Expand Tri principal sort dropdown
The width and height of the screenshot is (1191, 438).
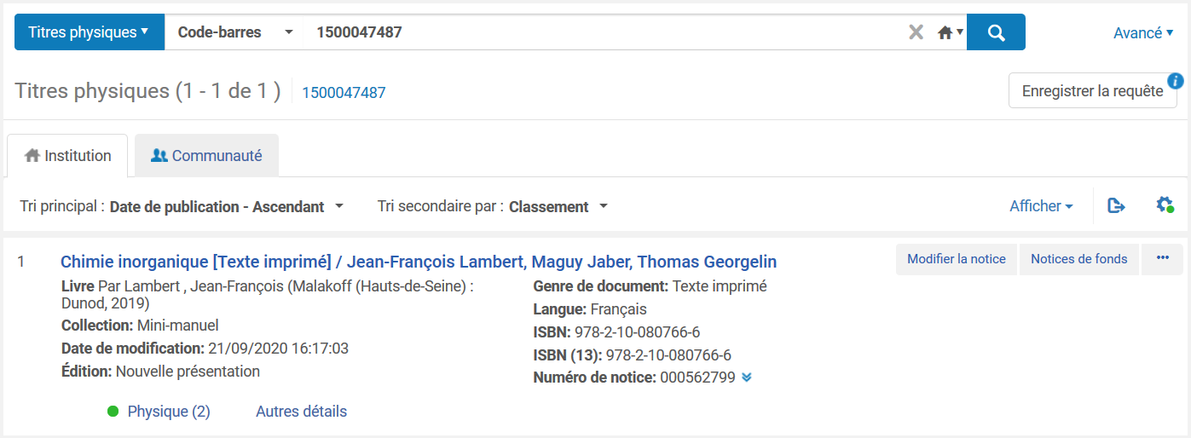pyautogui.click(x=226, y=206)
